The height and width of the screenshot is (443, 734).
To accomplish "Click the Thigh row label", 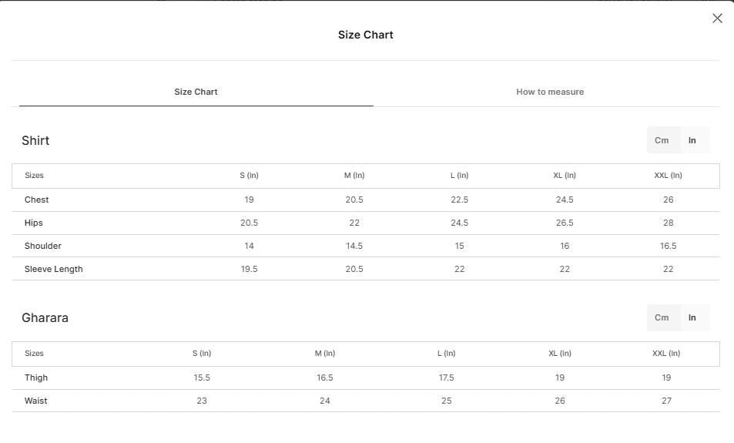I will point(36,378).
